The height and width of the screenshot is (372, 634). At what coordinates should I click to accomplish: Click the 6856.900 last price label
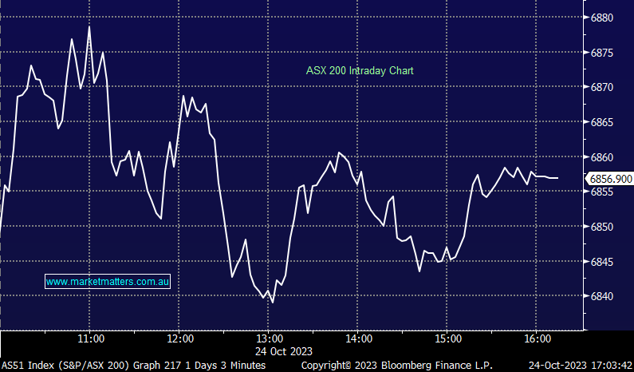[609, 180]
